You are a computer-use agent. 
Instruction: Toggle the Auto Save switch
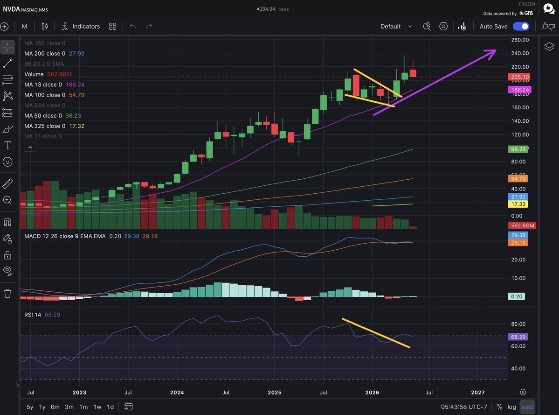click(x=521, y=27)
